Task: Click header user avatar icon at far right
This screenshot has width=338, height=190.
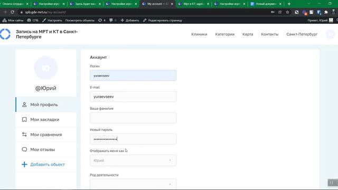Action: click(x=330, y=34)
